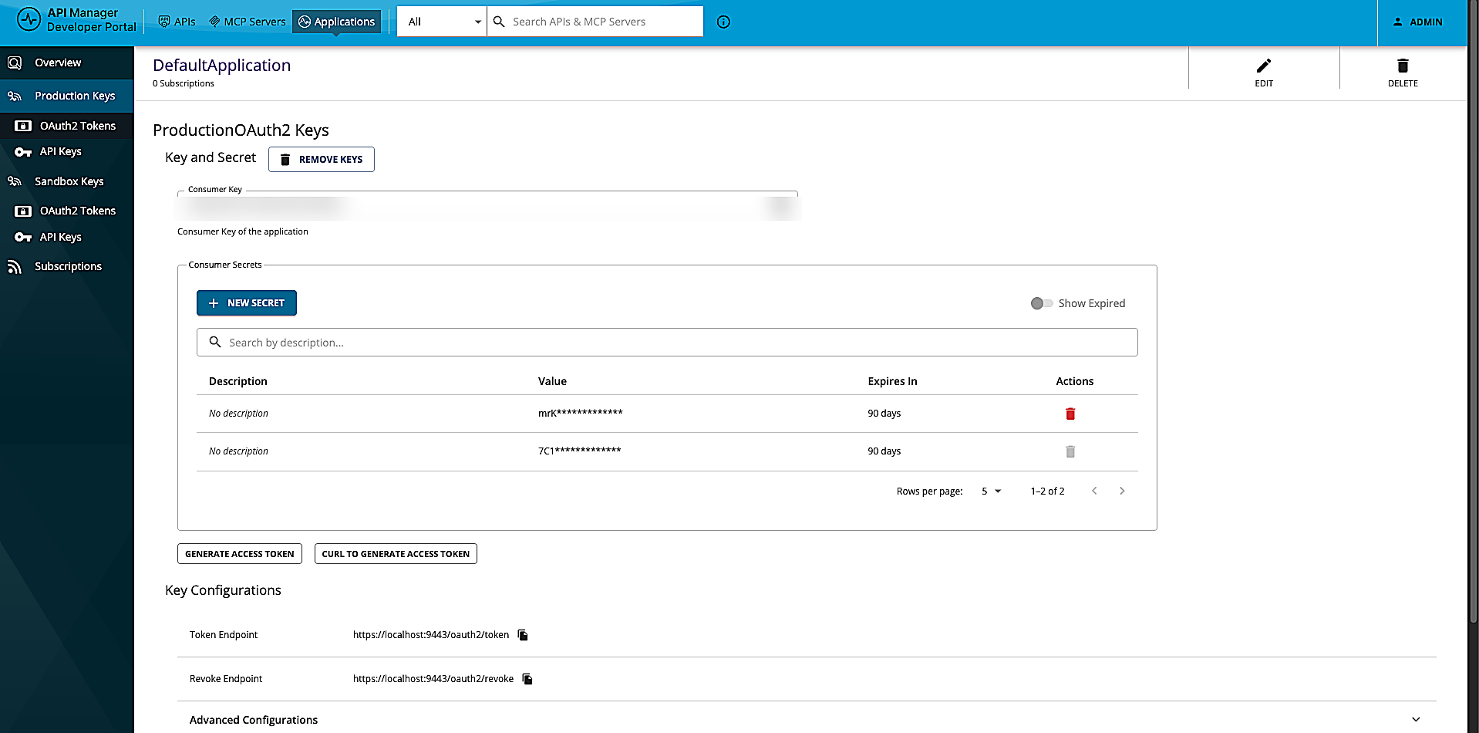
Task: Click the Delete trash icon for application
Action: [1403, 66]
